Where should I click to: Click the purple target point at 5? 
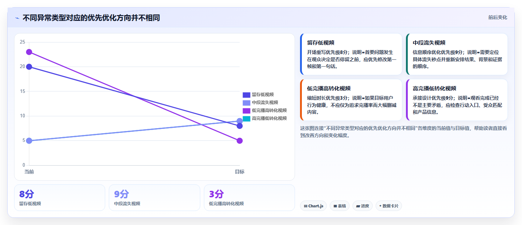tap(240, 141)
